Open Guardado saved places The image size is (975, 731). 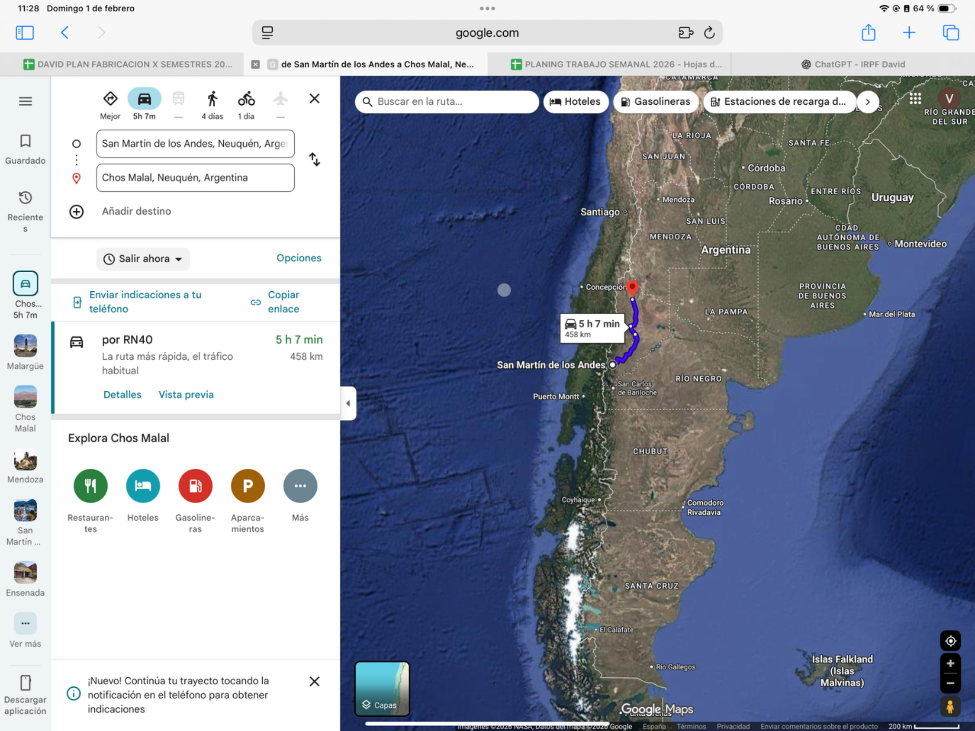[25, 149]
